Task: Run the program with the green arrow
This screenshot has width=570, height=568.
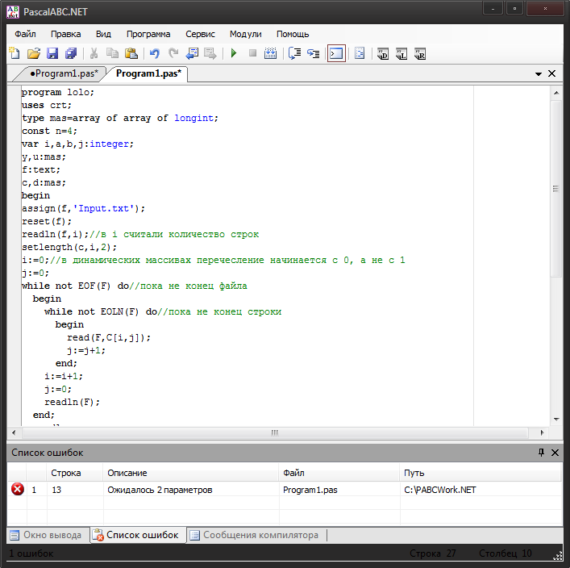Action: 234,54
